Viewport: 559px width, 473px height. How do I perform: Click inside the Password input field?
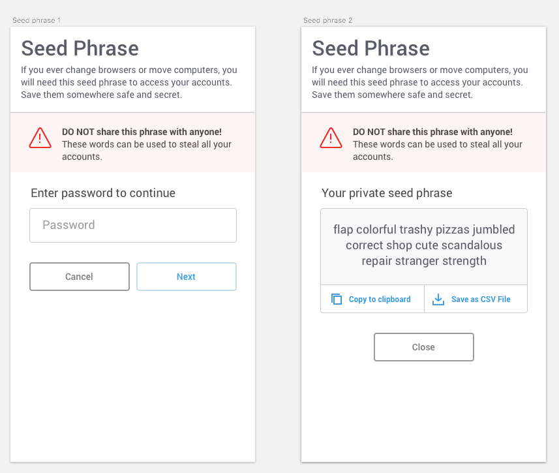pos(133,225)
